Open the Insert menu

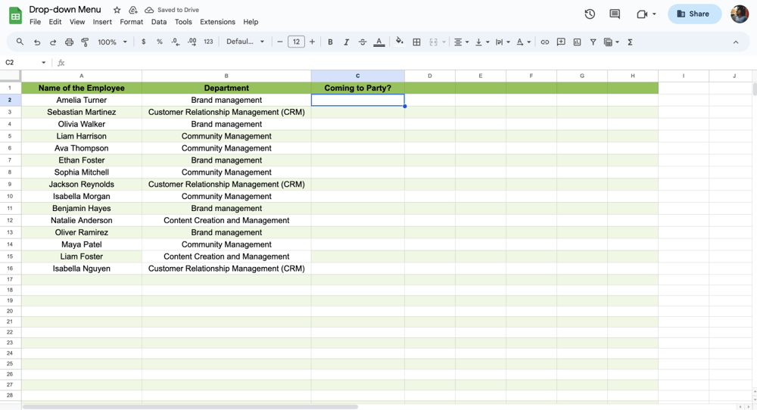coord(102,22)
